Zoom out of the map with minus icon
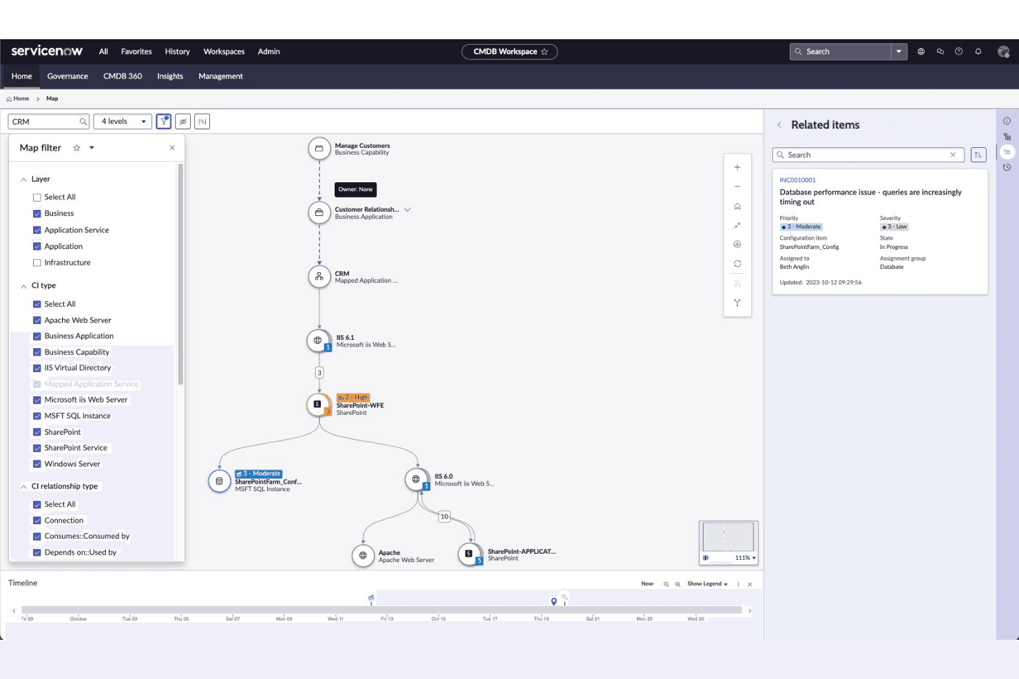The width and height of the screenshot is (1019, 679). 737,186
